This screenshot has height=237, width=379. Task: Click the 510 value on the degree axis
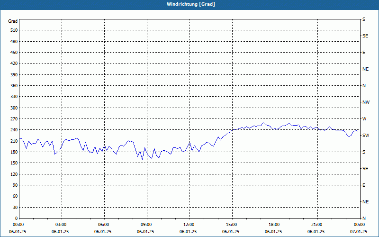[14, 30]
